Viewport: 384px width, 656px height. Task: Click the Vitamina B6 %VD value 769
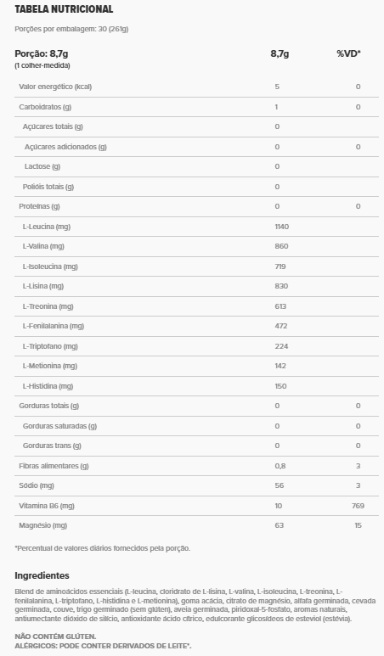(x=358, y=506)
